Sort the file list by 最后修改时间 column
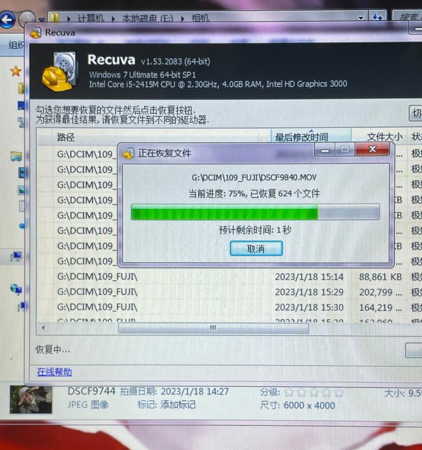 click(x=311, y=137)
